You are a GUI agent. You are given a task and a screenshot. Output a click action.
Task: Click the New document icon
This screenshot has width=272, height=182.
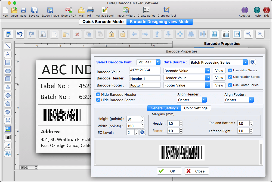coord(5,10)
